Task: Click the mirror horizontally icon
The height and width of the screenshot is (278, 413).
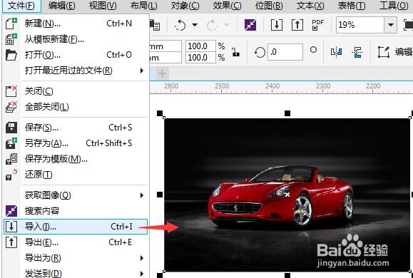Action: (337, 52)
